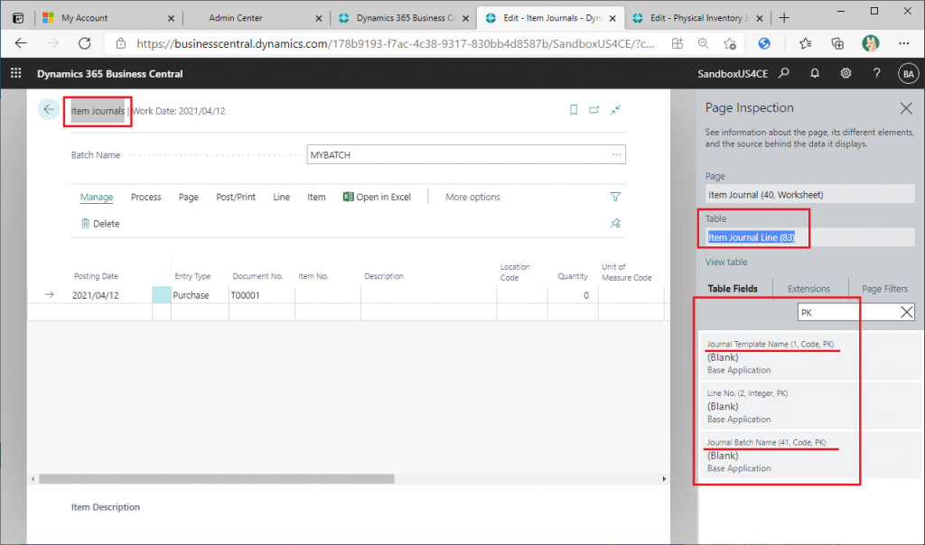Open the browser settings ellipsis menu
Viewport: 925px width, 545px height.
(x=903, y=43)
